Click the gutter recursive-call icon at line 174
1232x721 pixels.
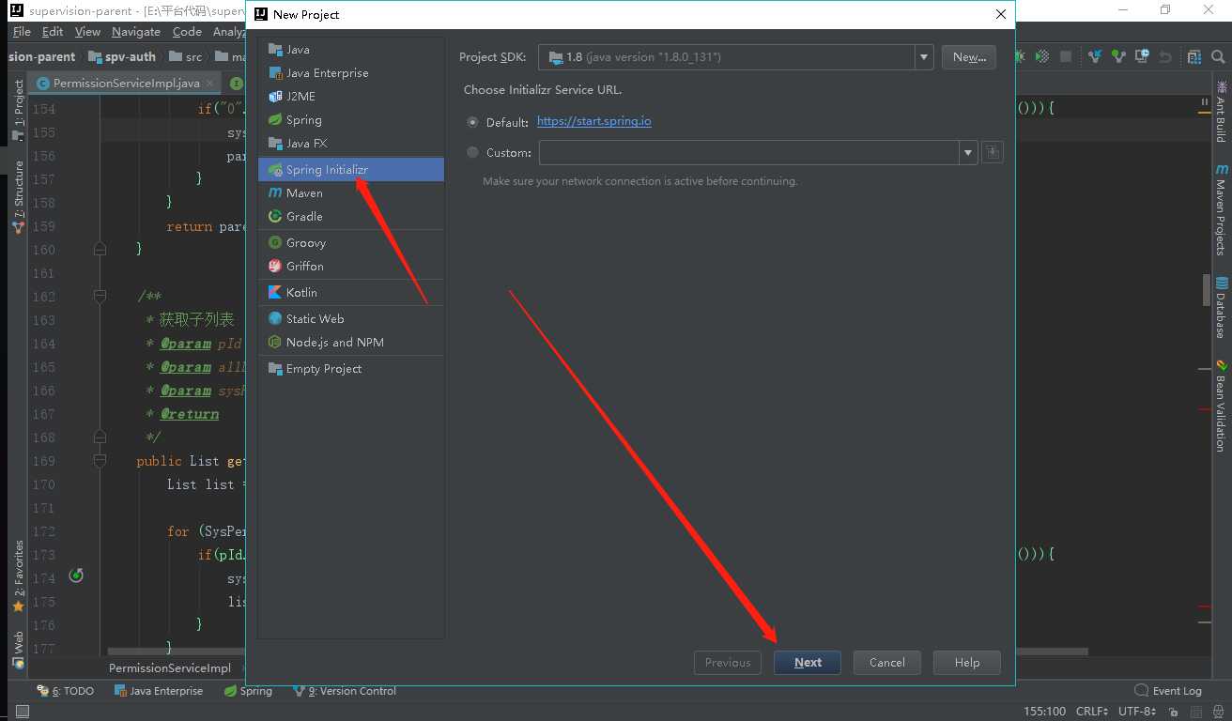point(77,575)
